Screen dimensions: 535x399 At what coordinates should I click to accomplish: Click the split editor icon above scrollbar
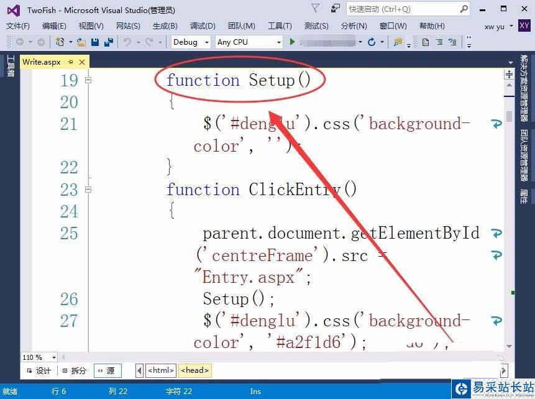point(509,74)
